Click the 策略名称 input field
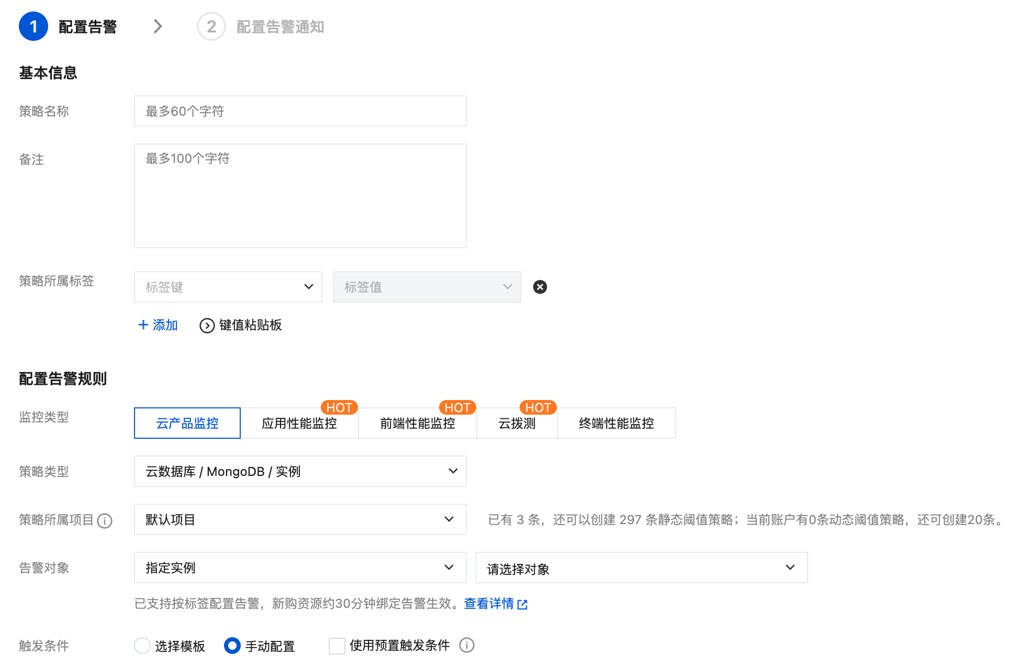Viewport: 1031px width, 666px height. click(300, 111)
